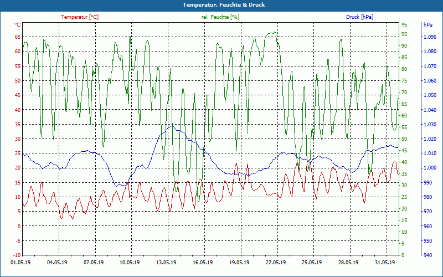Screen dimensions: 443x277
Task: Click the blue "hPa" axis unit label
Action: coord(428,25)
